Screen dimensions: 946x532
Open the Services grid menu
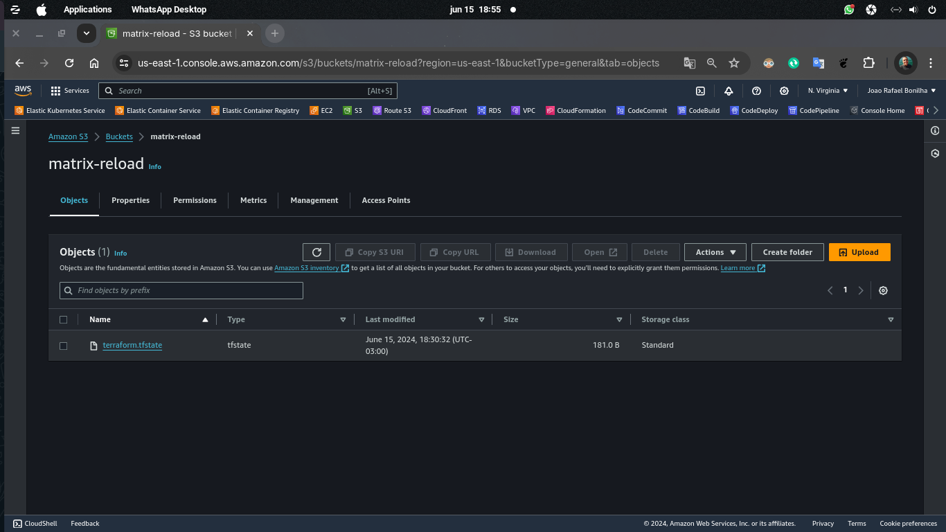tap(70, 91)
